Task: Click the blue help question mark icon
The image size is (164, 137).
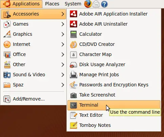Action: (104, 4)
